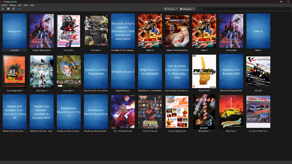Image resolution: width=292 pixels, height=164 pixels.
Task: Select Kinnikuman Muscle Grand Prix 2 cover
Action: (69, 112)
